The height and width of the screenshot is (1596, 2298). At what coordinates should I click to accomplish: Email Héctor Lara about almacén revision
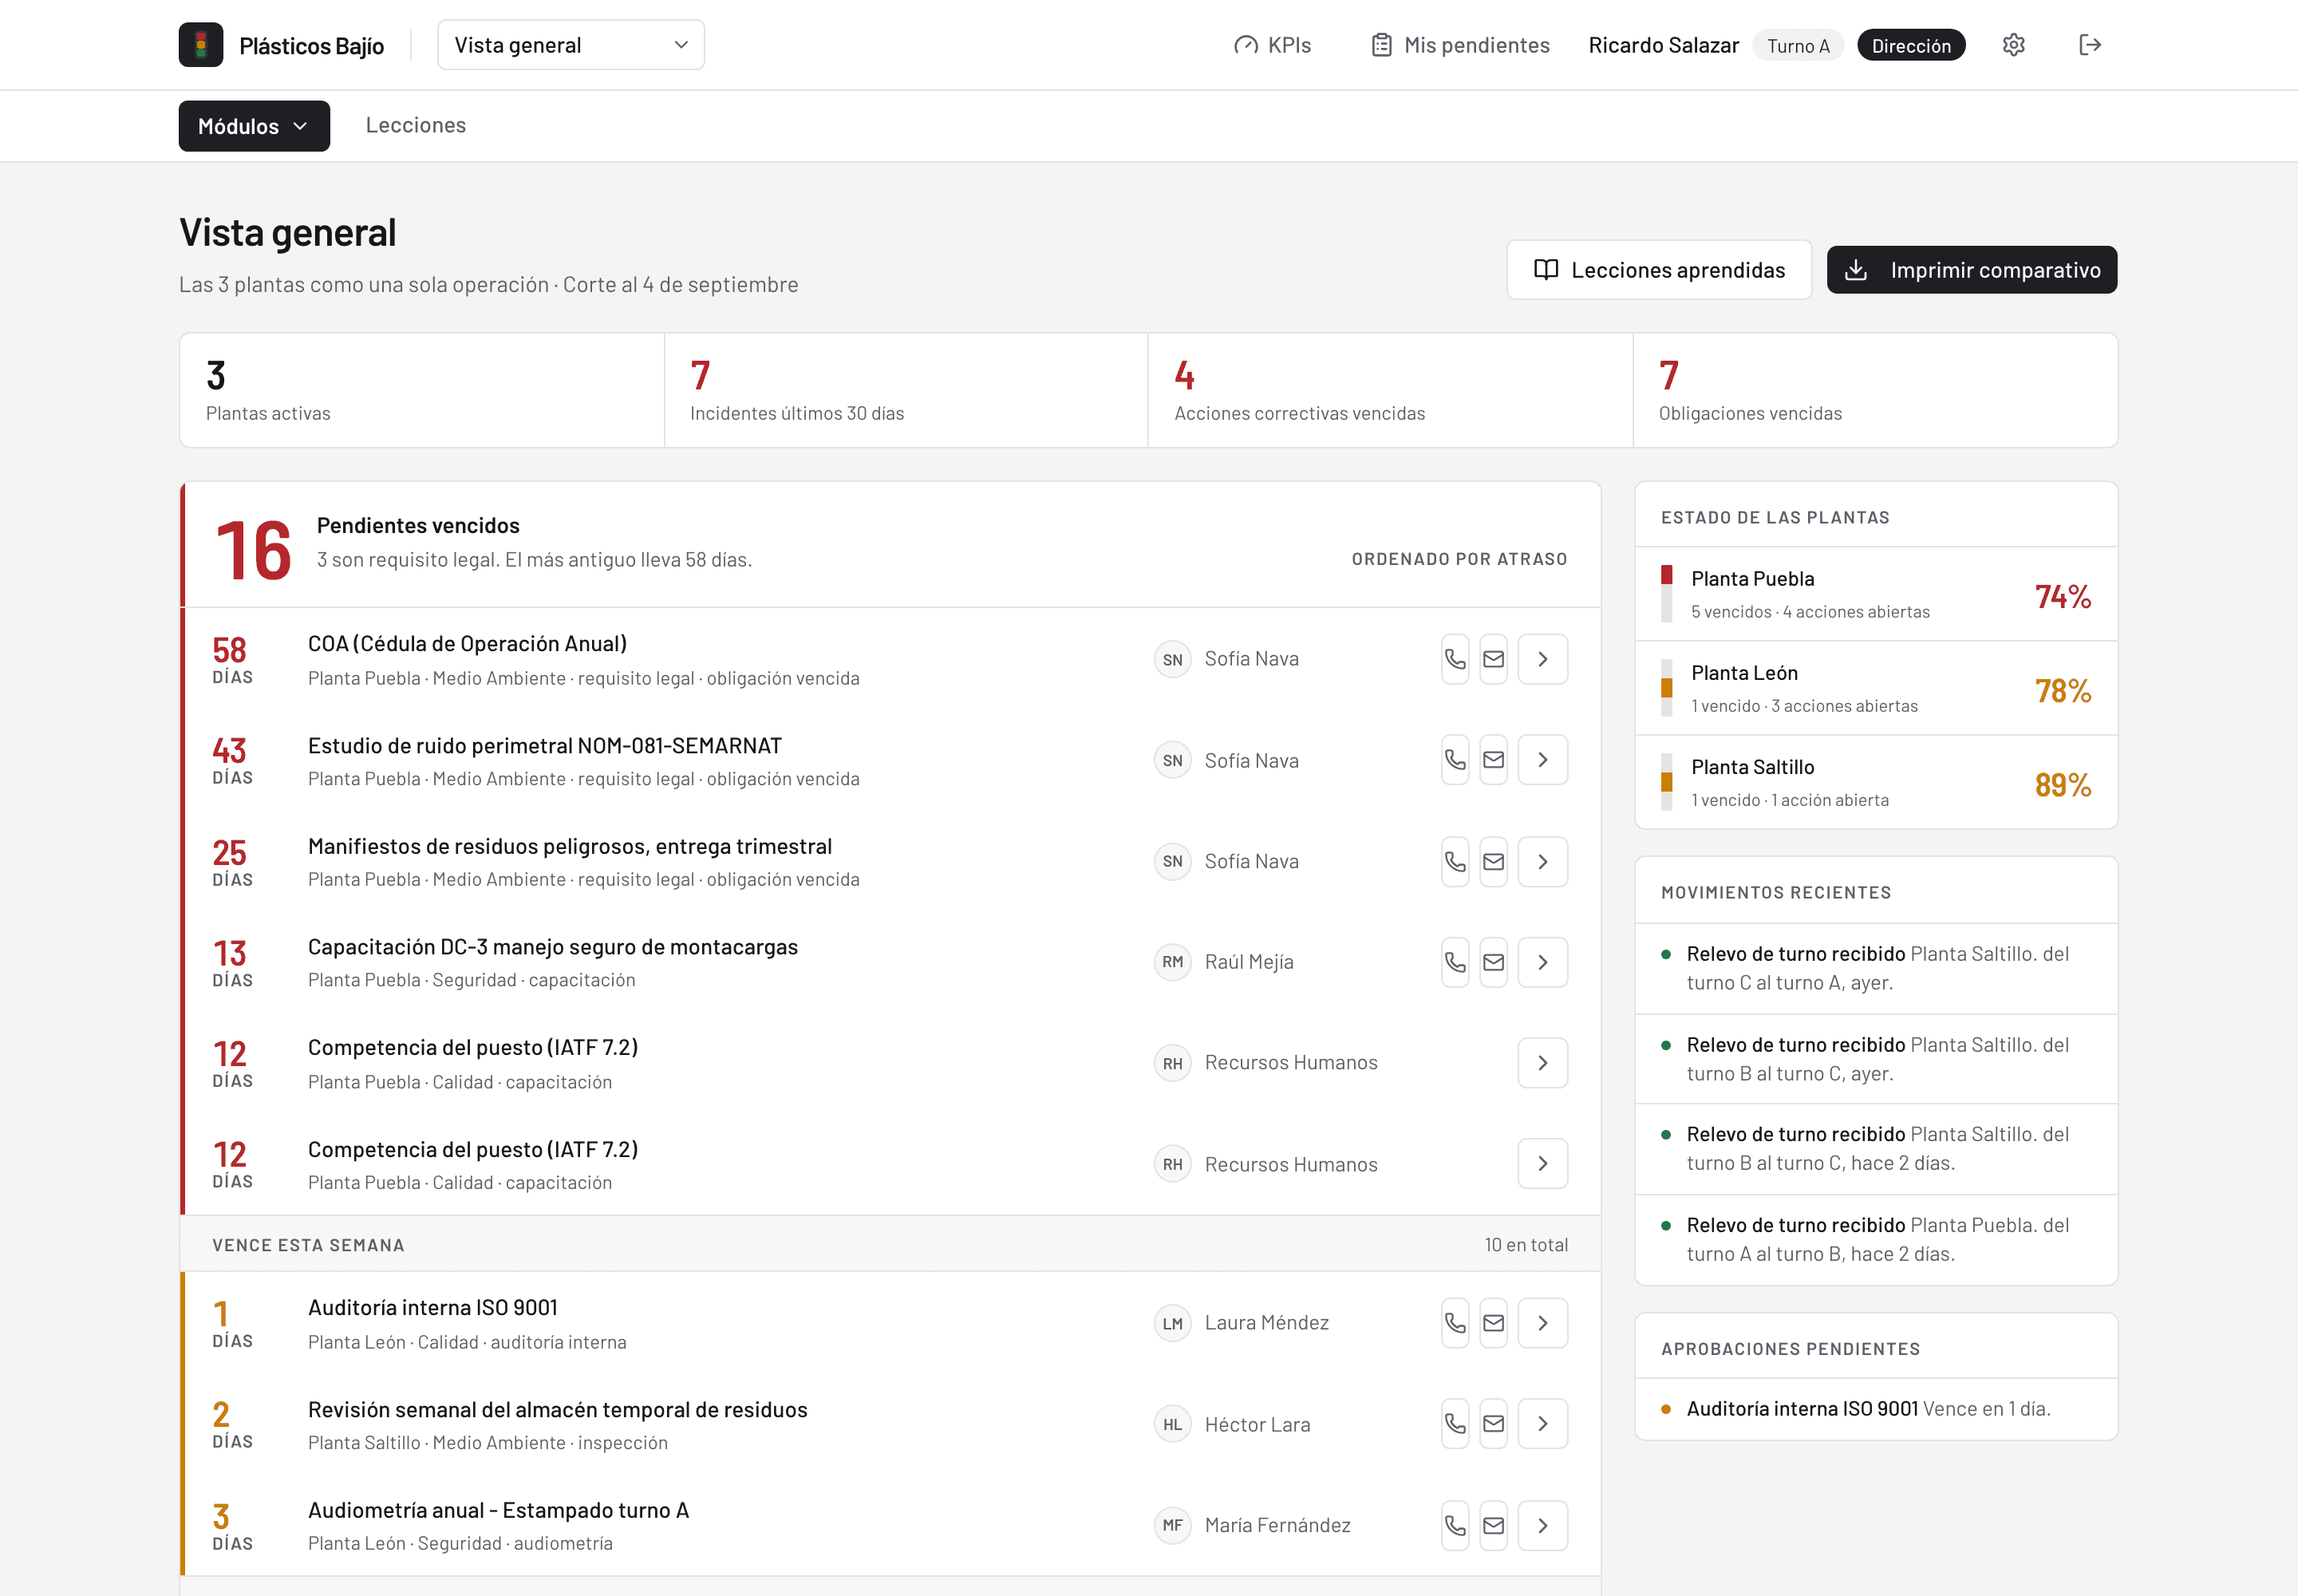(1493, 1424)
